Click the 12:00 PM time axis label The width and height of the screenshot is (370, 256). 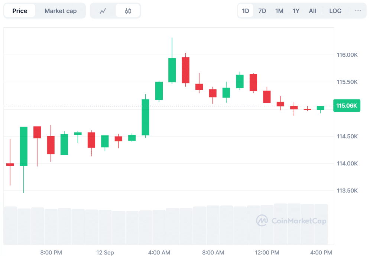tap(267, 253)
